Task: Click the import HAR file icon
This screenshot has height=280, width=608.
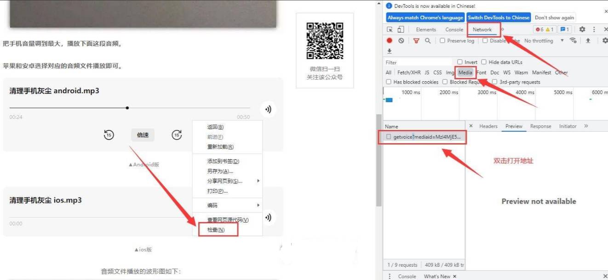Action: pos(390,50)
